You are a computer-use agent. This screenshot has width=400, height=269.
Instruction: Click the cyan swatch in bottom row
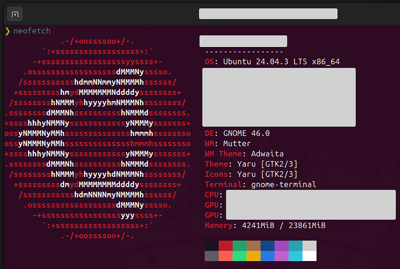295,256
